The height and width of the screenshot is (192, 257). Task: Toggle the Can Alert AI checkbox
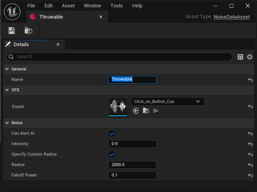coord(112,134)
